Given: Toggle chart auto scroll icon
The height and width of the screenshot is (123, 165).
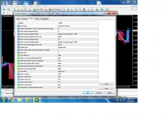Looking at the screenshot, I should pyautogui.click(x=89, y=9).
